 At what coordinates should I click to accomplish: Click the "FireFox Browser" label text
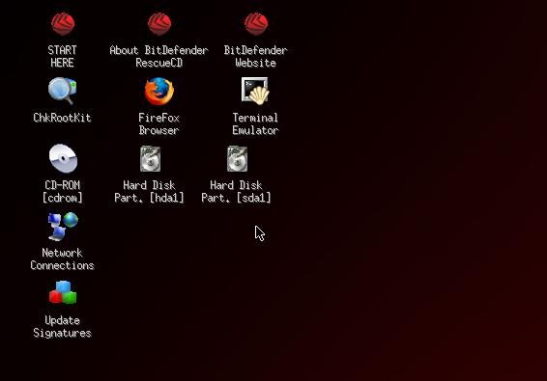click(x=158, y=124)
